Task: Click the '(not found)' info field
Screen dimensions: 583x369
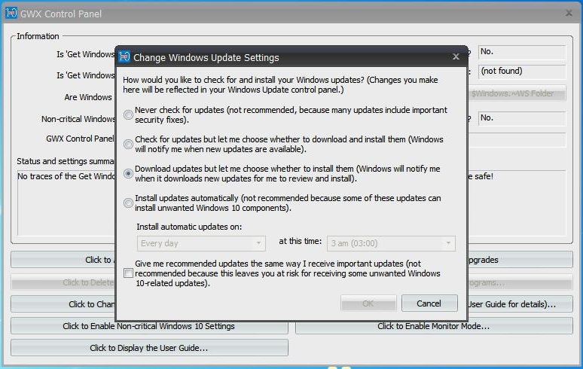Action: pyautogui.click(x=522, y=72)
